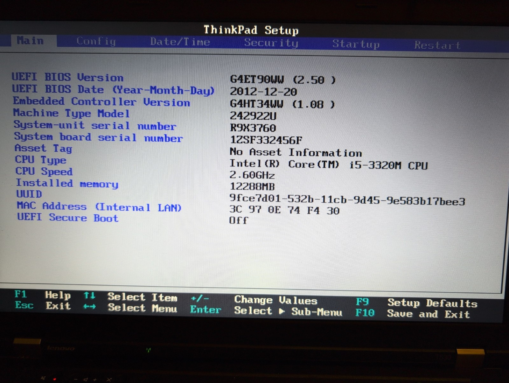Click the Select Menu text

142,308
